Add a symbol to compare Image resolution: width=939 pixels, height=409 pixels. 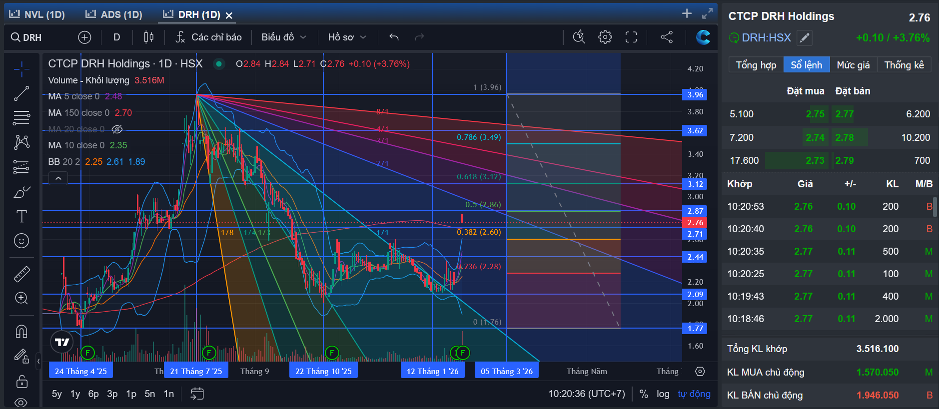point(84,37)
